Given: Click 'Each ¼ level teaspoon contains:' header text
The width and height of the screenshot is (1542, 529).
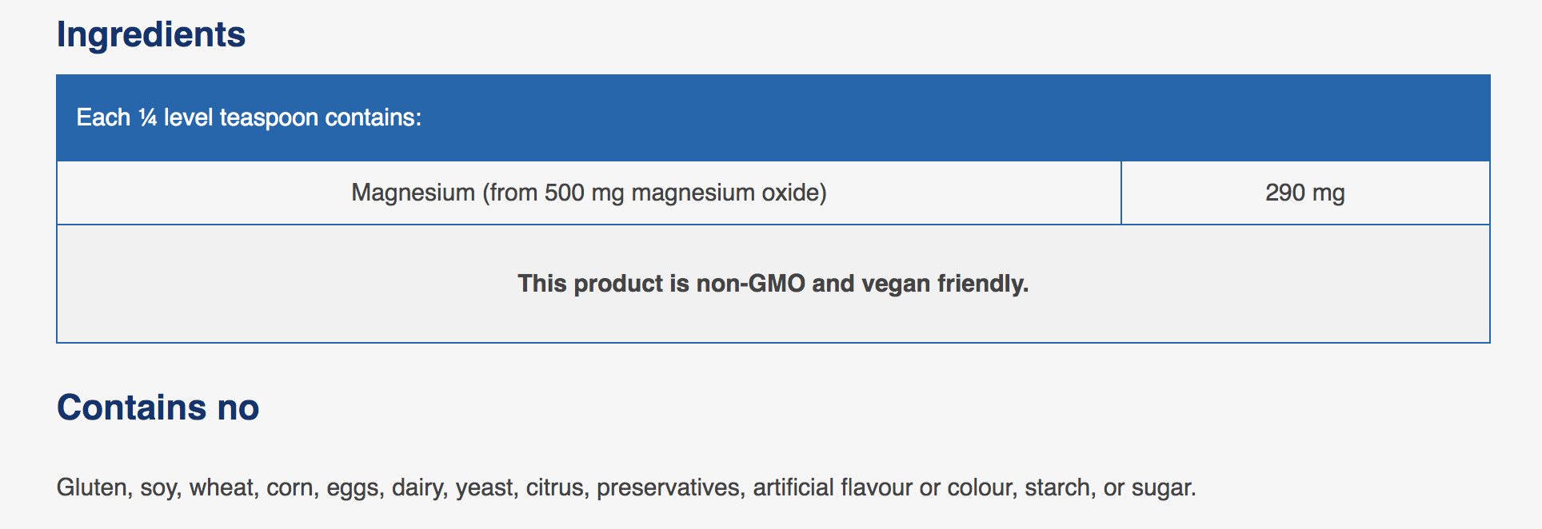Looking at the screenshot, I should 248,117.
